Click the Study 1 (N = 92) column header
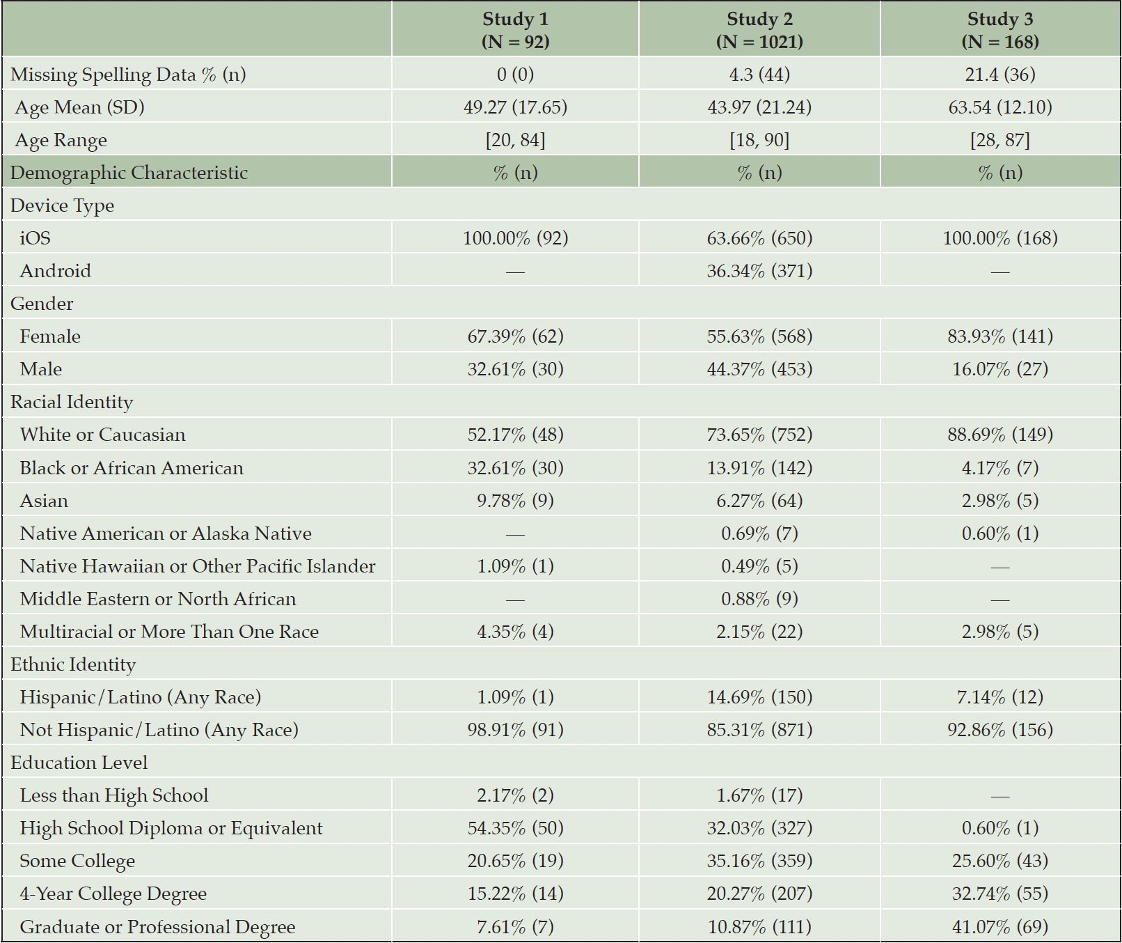 tap(515, 30)
